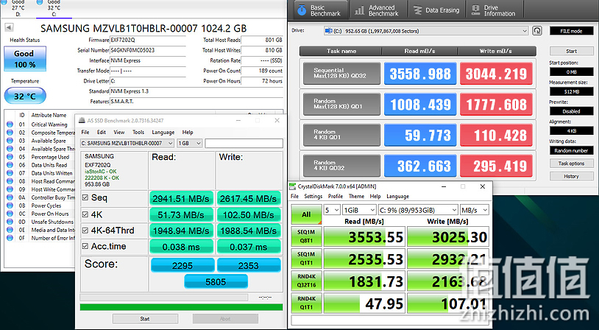
Task: Toggle the Acc.time checkbox in AS SSD
Action: coord(85,247)
